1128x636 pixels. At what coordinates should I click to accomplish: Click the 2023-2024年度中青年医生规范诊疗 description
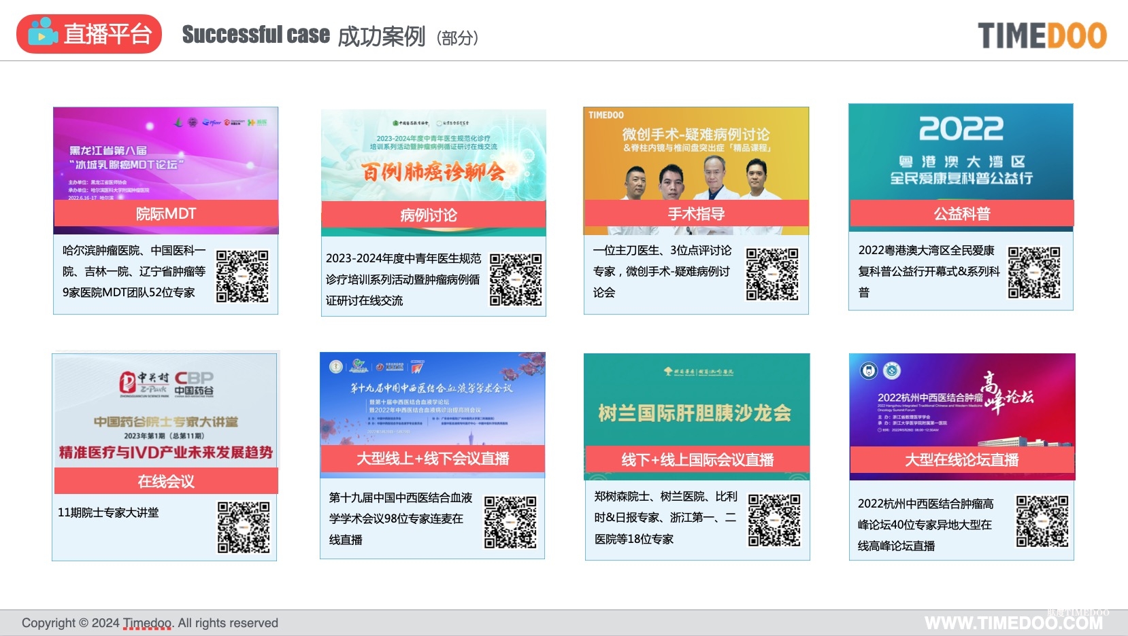403,279
